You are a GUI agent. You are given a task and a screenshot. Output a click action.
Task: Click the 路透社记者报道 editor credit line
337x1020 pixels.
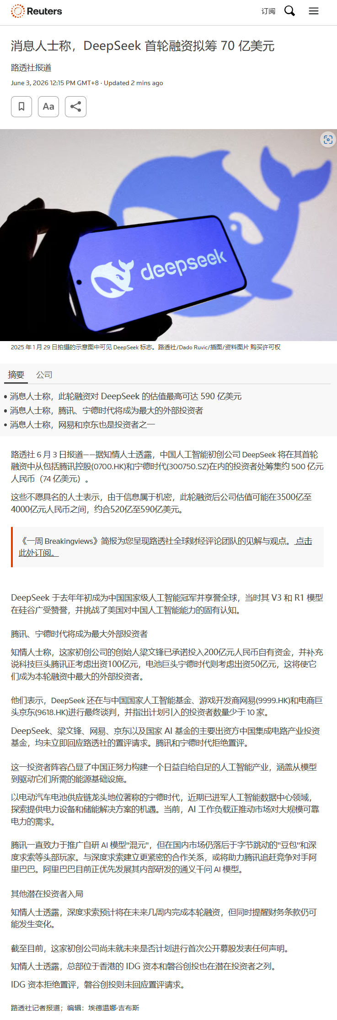(75, 1008)
